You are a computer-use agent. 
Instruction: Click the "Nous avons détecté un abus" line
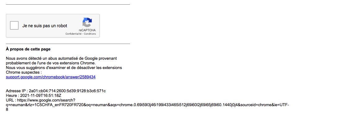pyautogui.click(x=61, y=58)
